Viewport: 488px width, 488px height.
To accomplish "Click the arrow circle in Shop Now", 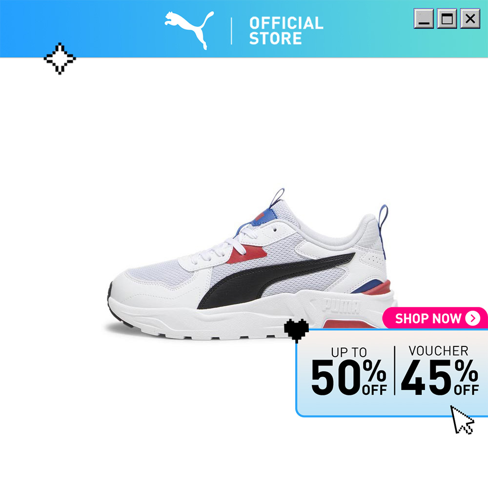I will (473, 318).
